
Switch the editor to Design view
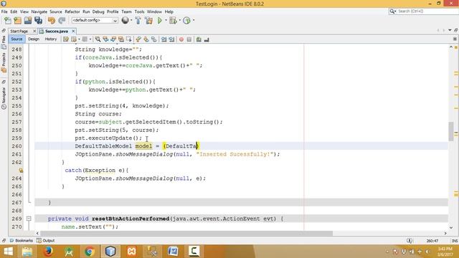coord(34,39)
